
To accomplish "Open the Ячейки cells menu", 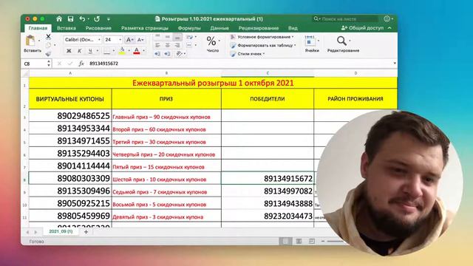I will 312,44.
